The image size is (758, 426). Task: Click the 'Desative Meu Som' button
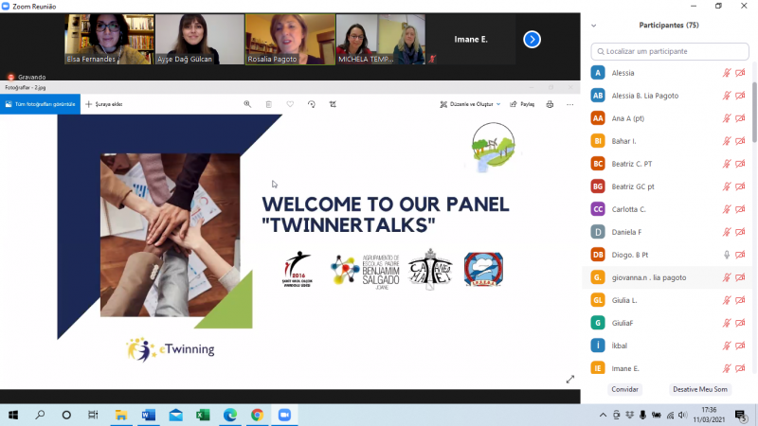[x=700, y=389]
